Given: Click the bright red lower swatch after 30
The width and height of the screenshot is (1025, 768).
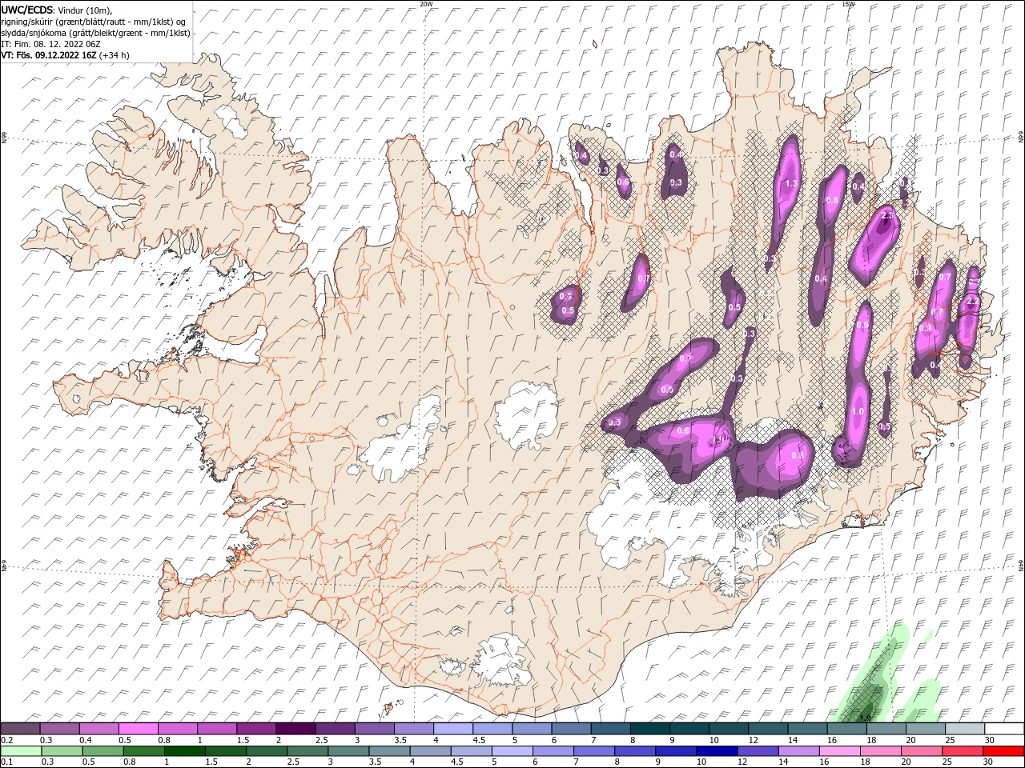Looking at the screenshot, I should pyautogui.click(x=1003, y=751).
